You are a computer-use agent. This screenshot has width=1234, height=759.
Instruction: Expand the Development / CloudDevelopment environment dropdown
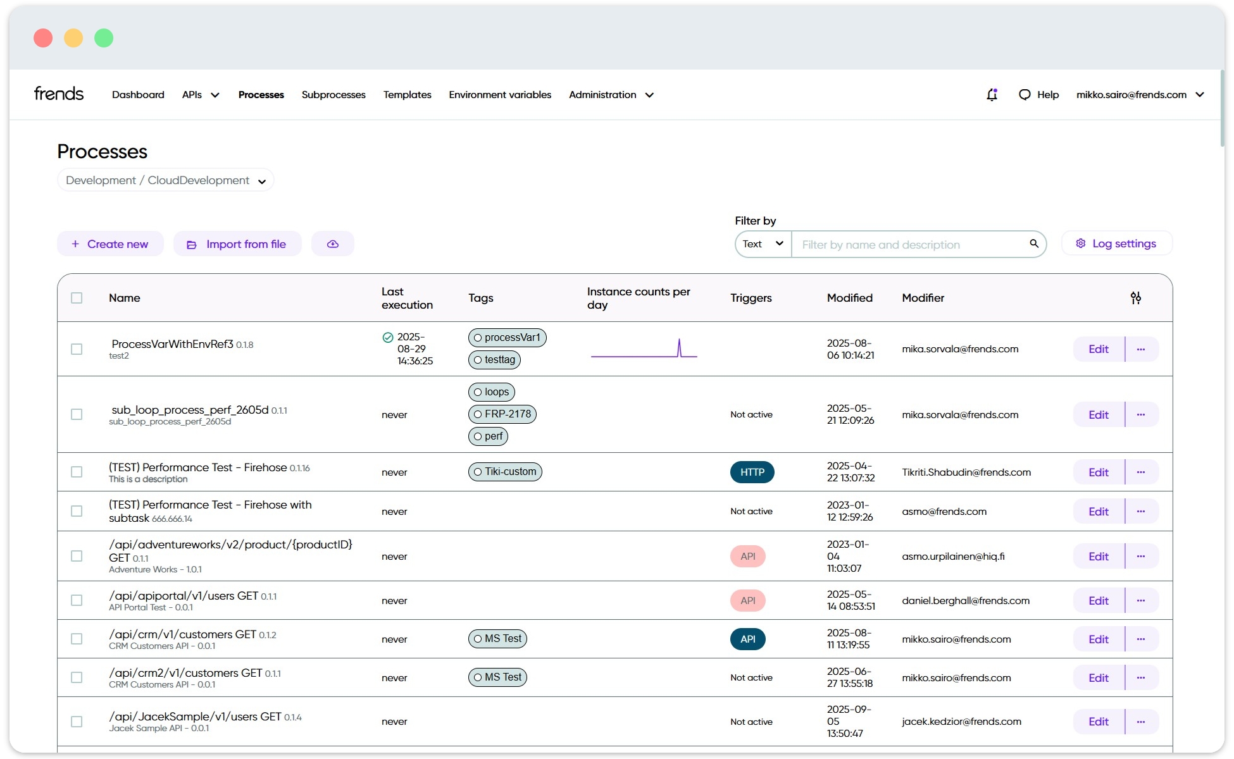165,180
